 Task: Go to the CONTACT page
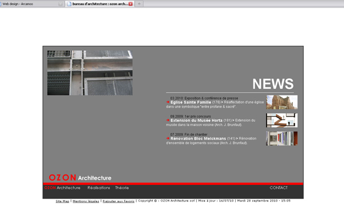click(x=279, y=188)
